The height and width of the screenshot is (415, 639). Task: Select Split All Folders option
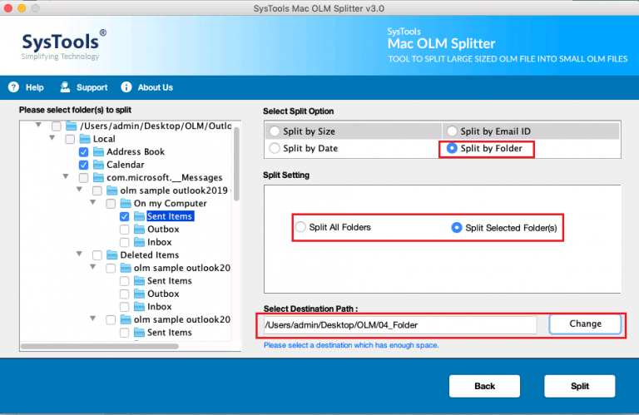300,227
